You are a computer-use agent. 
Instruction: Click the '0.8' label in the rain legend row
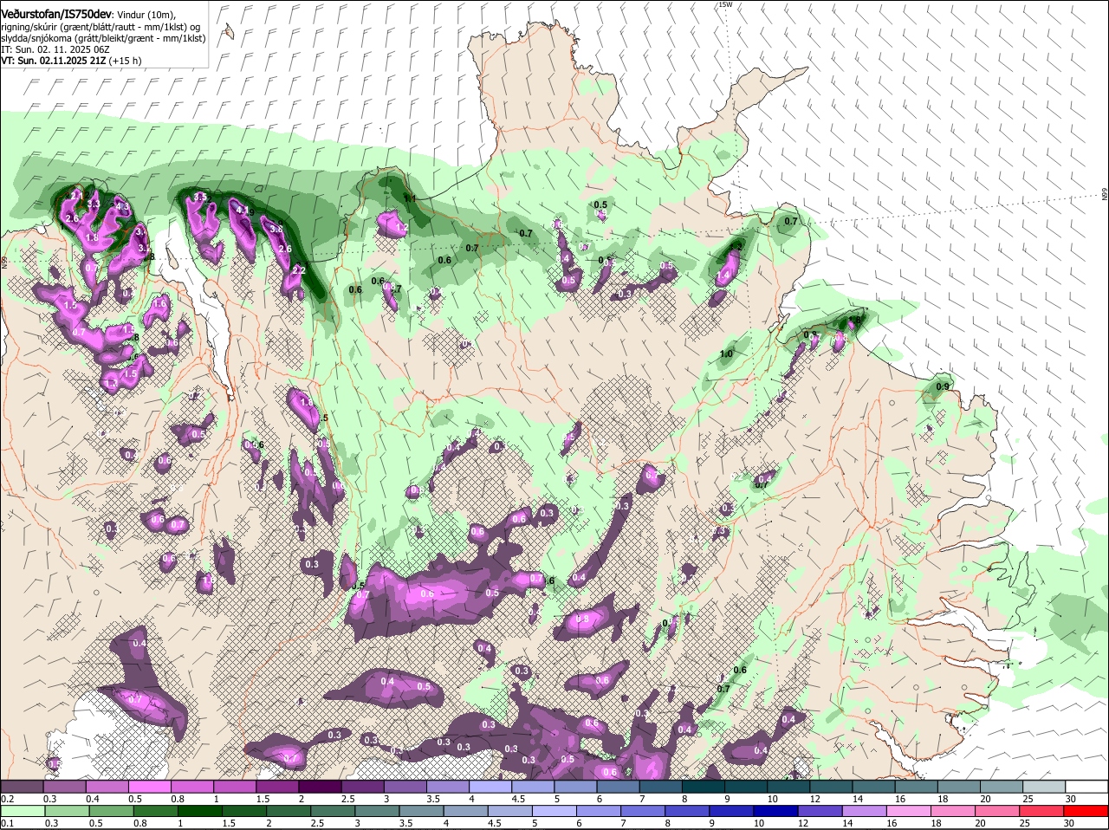click(x=139, y=823)
